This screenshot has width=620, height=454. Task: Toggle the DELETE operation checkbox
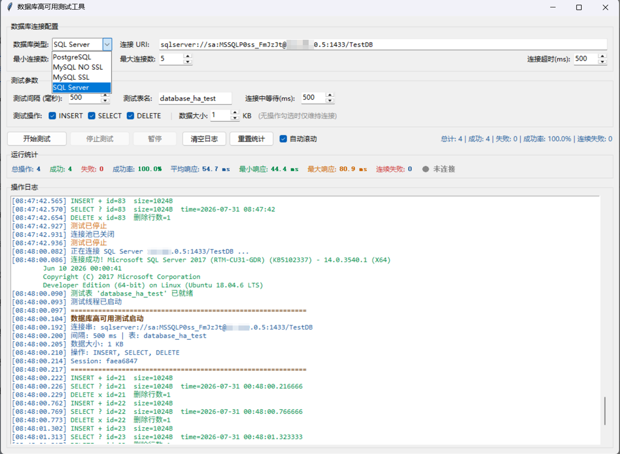click(131, 116)
